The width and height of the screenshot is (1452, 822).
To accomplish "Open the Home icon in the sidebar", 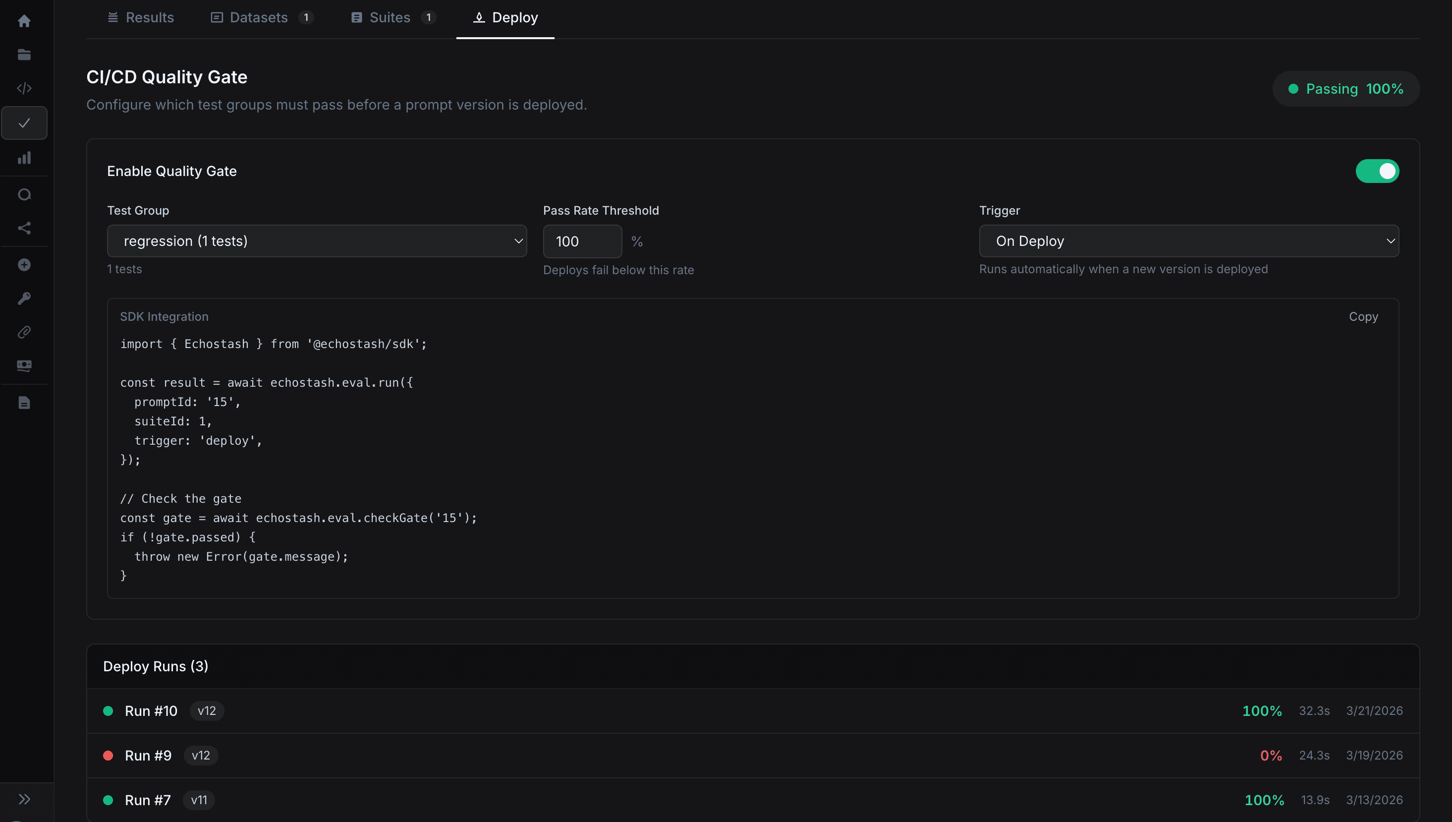I will [x=25, y=21].
